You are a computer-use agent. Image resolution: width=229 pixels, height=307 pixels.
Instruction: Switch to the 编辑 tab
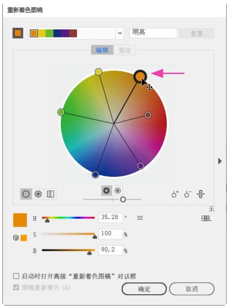[x=102, y=50]
